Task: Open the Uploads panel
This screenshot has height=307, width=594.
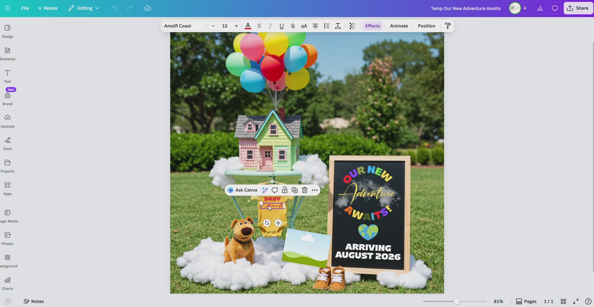Action: click(7, 121)
